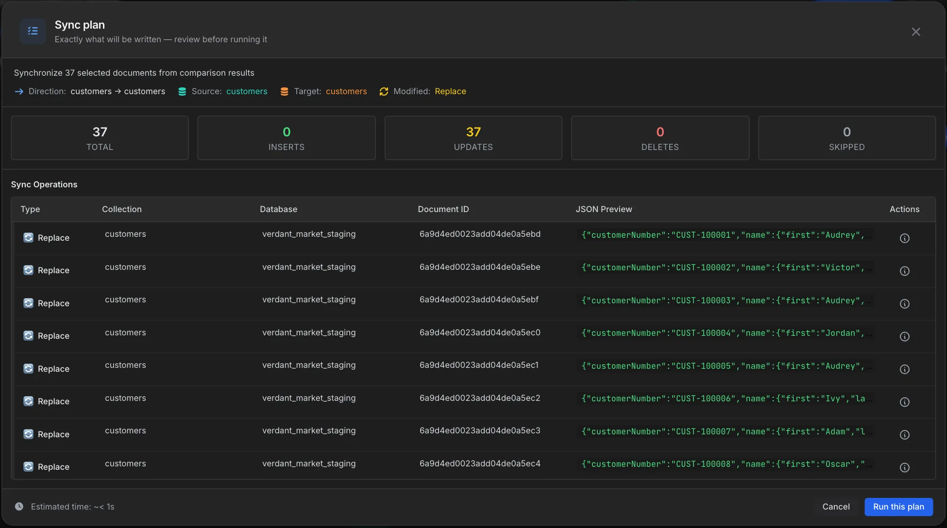The image size is (947, 528).
Task: Click JSON preview for CUST-100001 Audrey
Action: pos(726,235)
